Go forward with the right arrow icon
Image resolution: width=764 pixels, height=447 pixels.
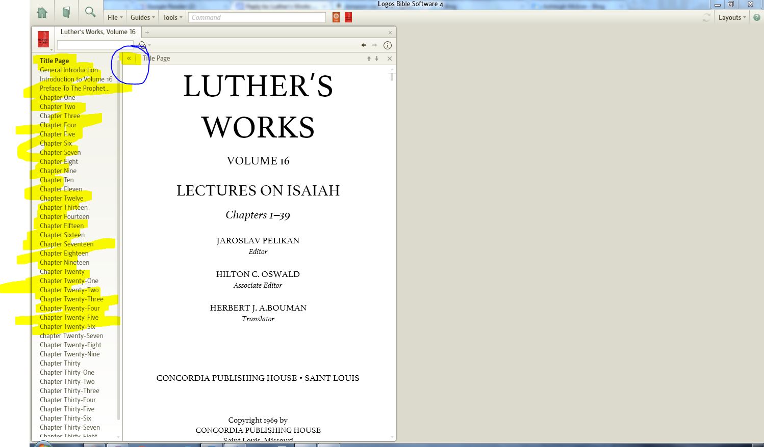[375, 45]
